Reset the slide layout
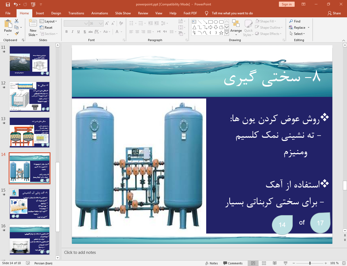Image resolution: width=347 pixels, height=266 pixels. pyautogui.click(x=46, y=27)
